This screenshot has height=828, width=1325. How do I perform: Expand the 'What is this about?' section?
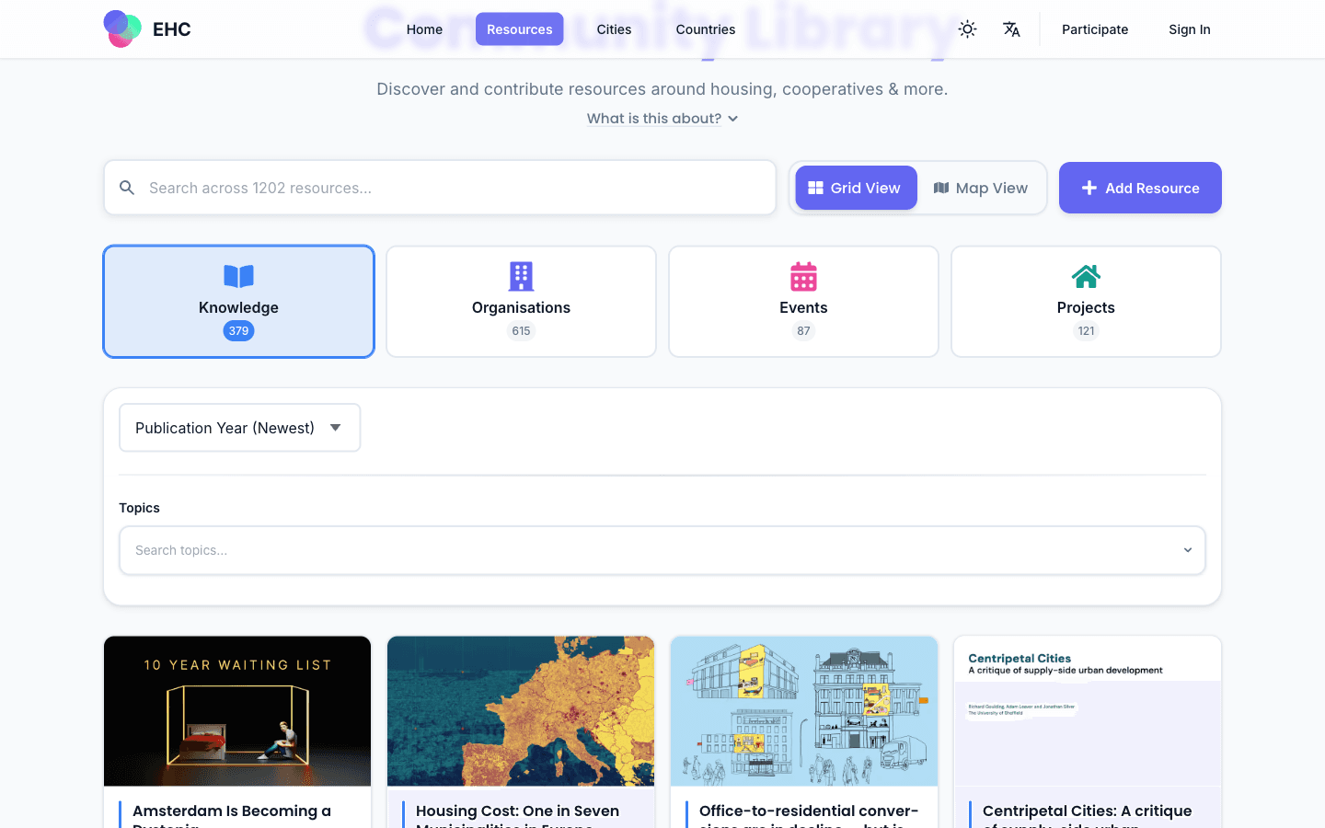tap(662, 118)
